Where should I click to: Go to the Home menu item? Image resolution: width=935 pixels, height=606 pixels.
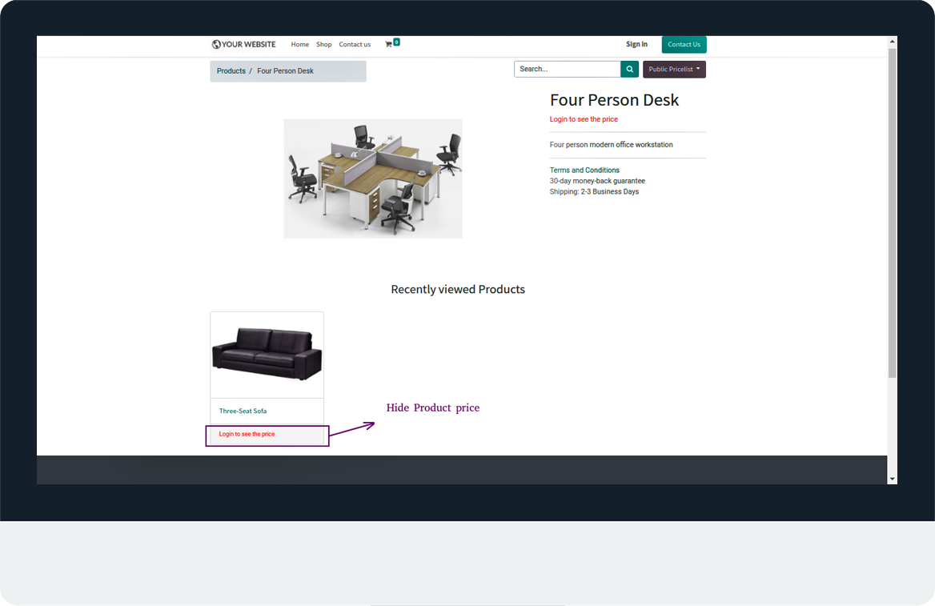coord(300,44)
